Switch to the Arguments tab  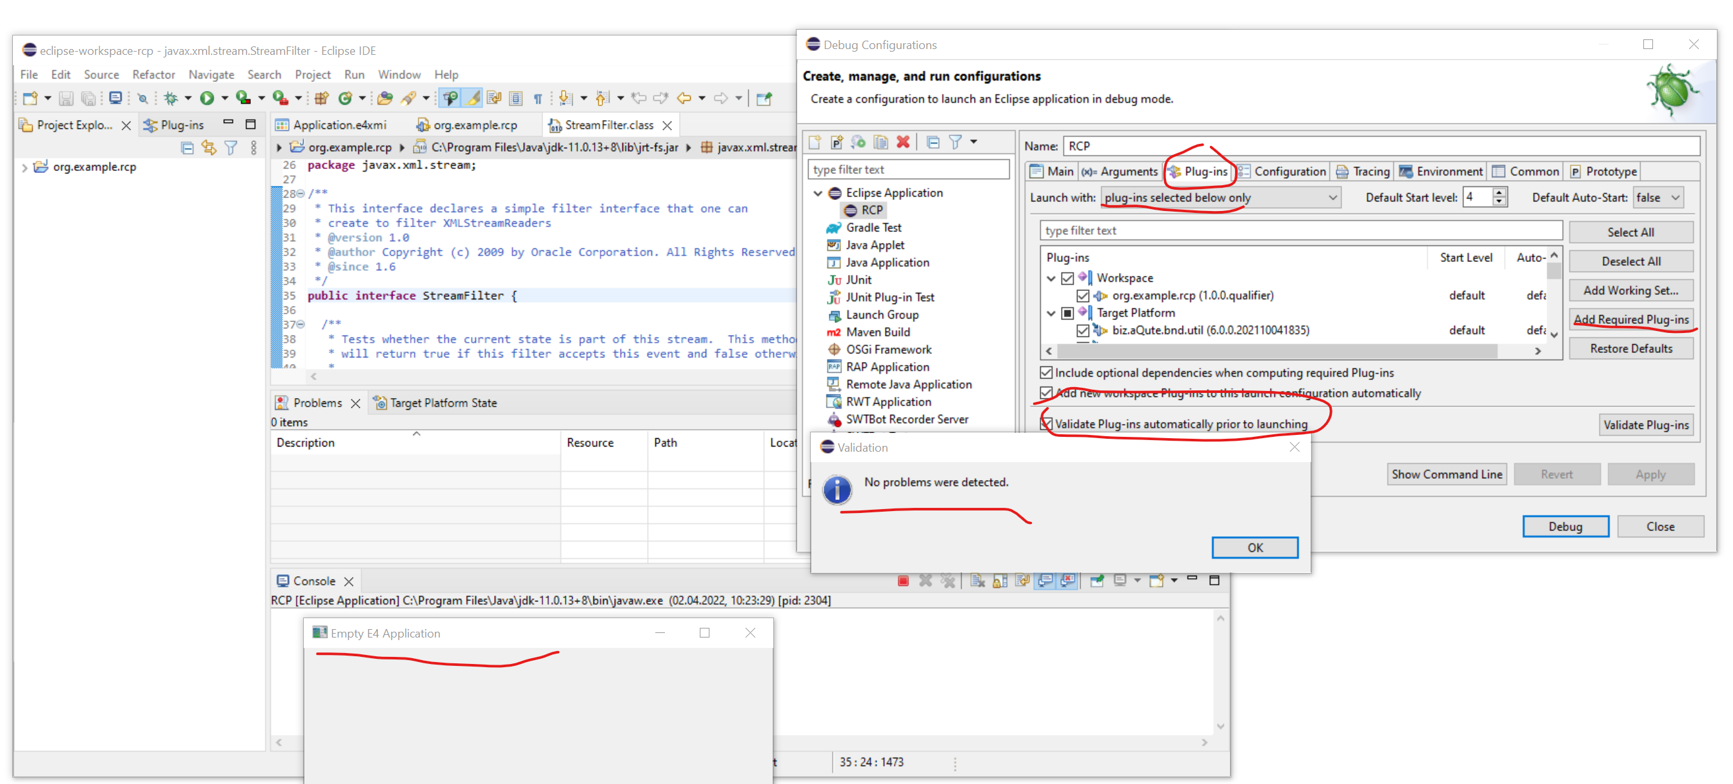(x=1120, y=172)
